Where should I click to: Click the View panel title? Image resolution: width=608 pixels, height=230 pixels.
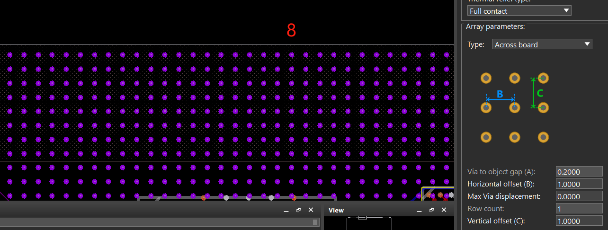click(336, 210)
